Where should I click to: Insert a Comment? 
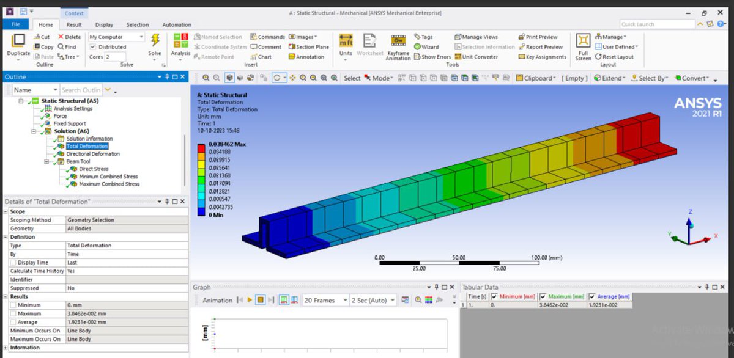click(x=265, y=47)
